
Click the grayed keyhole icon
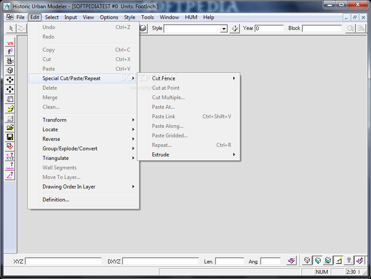tap(349, 260)
